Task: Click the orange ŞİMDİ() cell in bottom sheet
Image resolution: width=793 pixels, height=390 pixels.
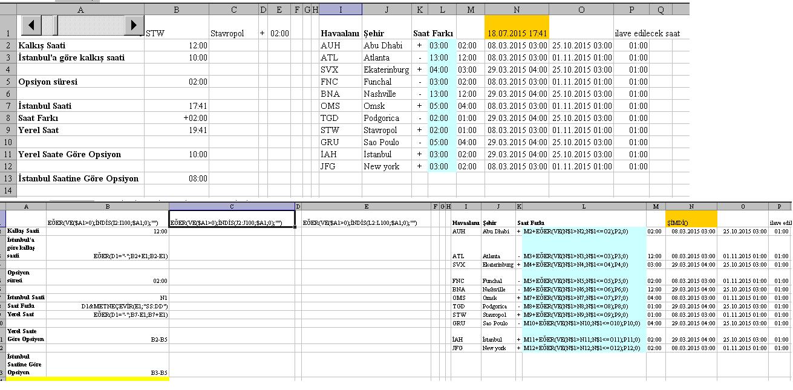Action: tap(690, 219)
